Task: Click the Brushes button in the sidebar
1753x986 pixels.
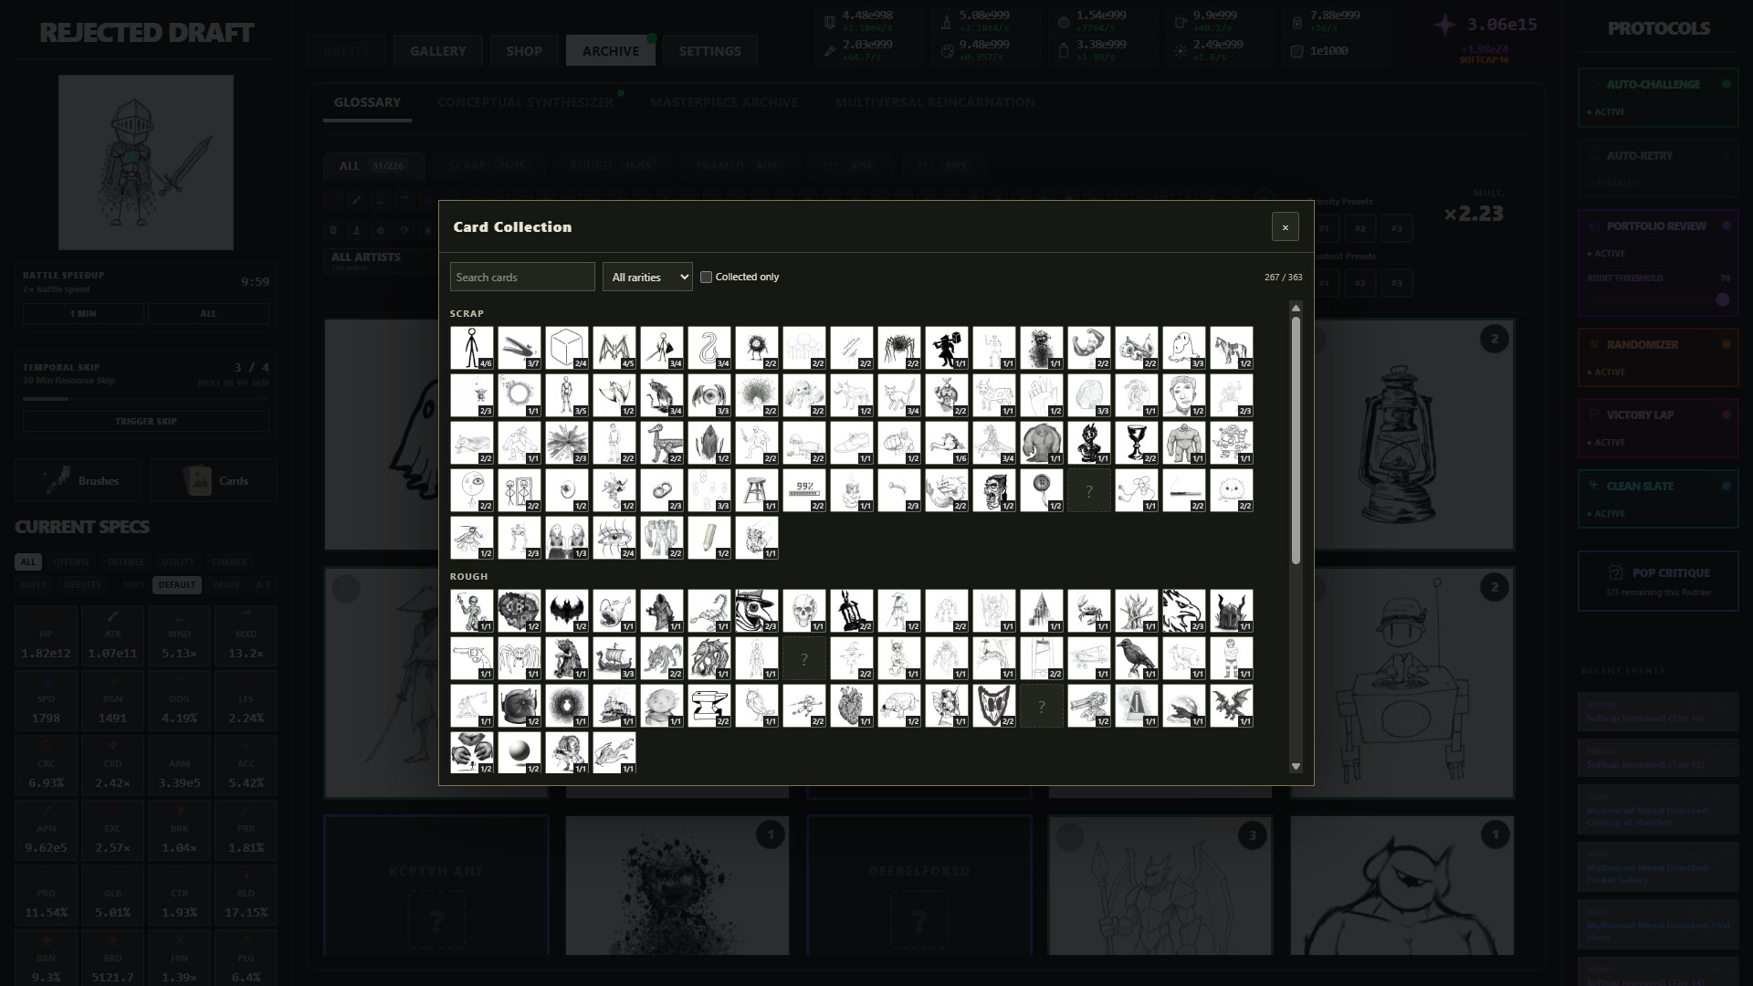Action: pos(79,480)
